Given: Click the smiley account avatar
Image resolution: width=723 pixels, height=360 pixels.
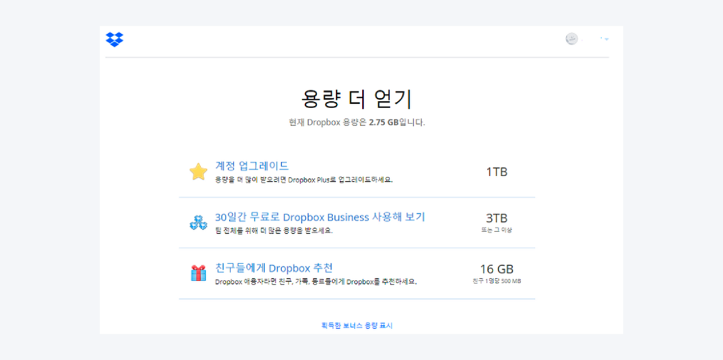Looking at the screenshot, I should pos(571,39).
